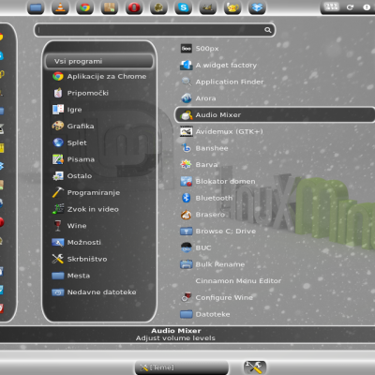Viewport: 375px width, 375px height.
Task: Open the Možnosti category
Action: (77, 242)
